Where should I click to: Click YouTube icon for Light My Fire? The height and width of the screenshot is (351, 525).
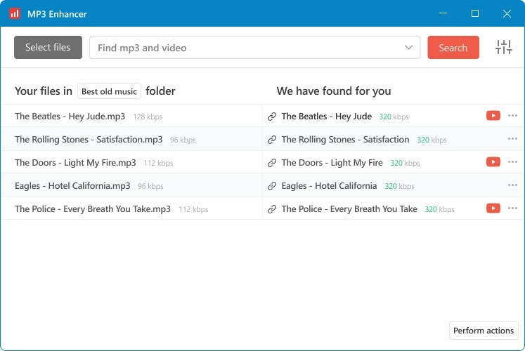pyautogui.click(x=493, y=162)
